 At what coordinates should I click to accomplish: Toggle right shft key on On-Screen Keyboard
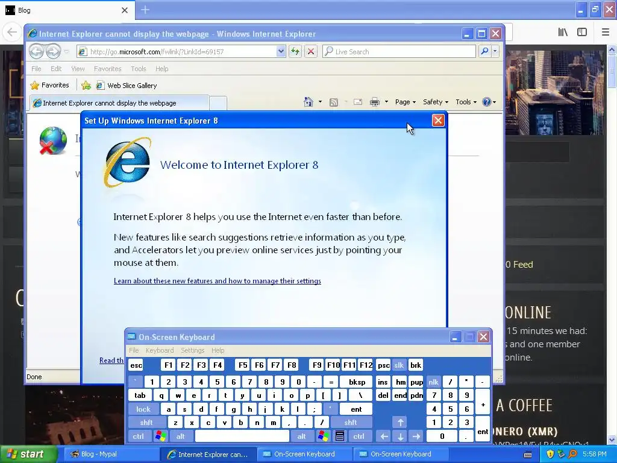point(351,423)
